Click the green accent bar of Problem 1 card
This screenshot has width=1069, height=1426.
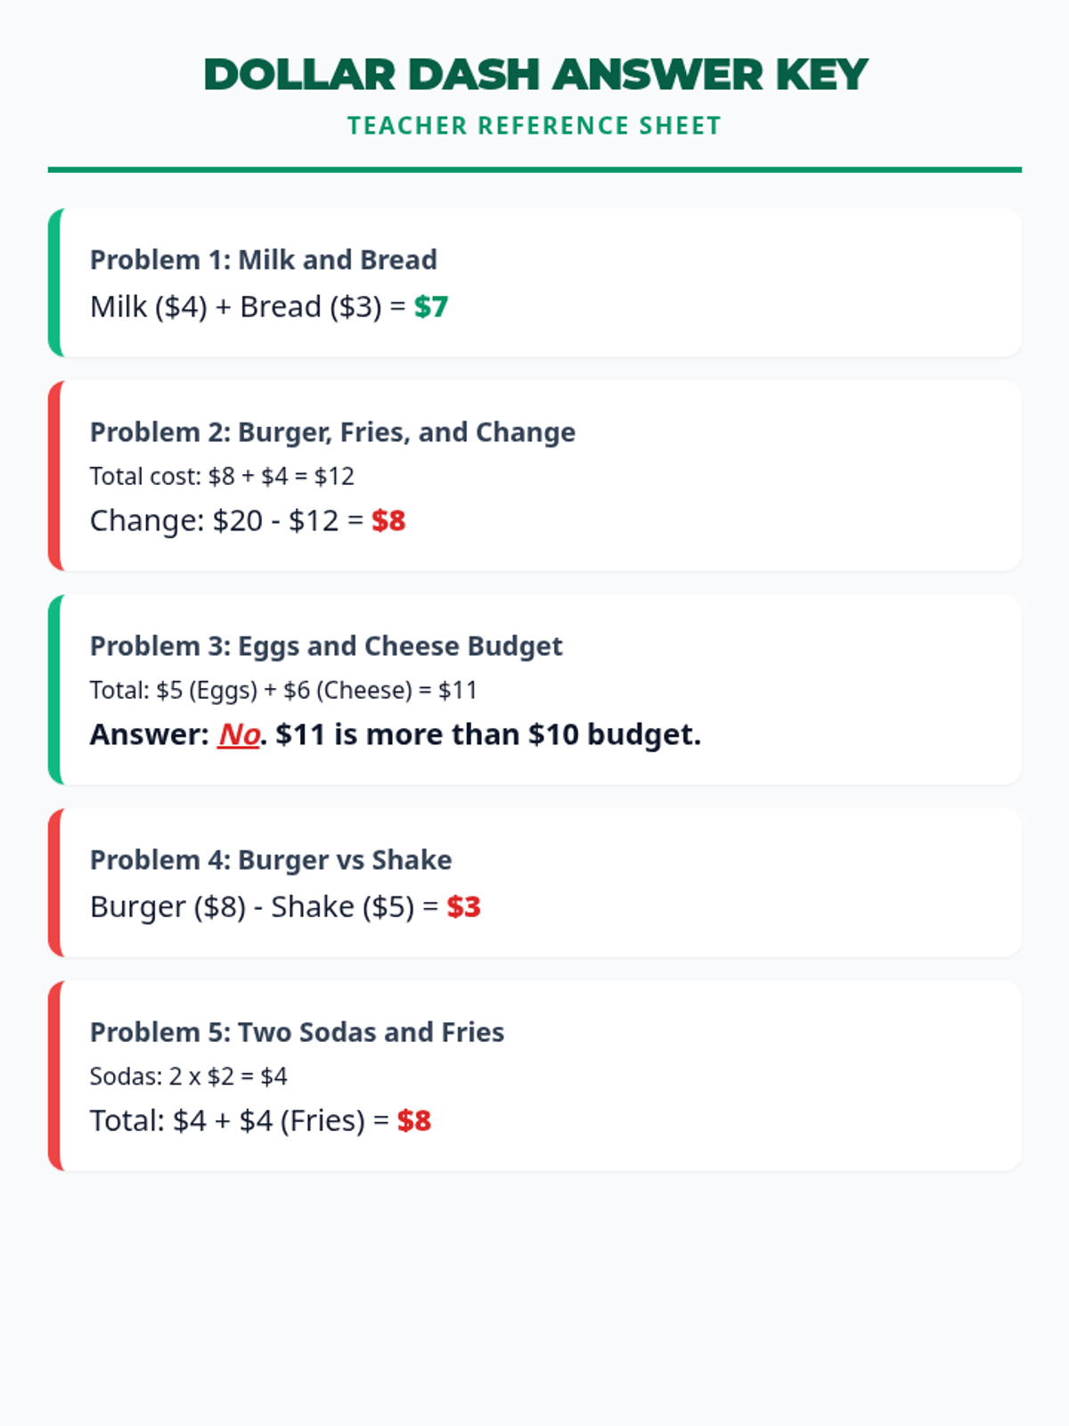tap(55, 283)
